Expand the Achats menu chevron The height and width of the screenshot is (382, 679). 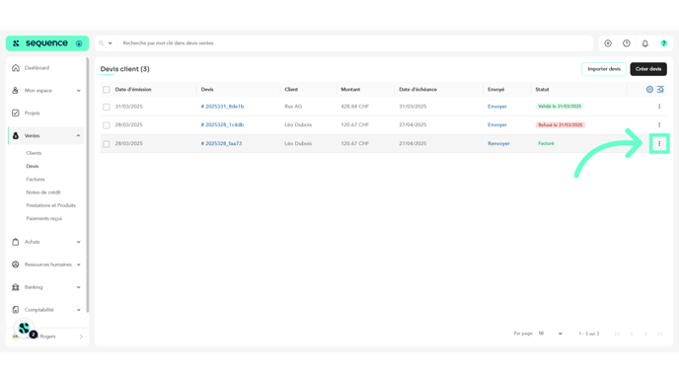point(78,242)
